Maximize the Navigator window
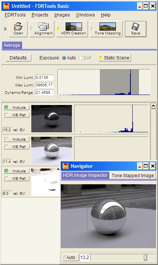This screenshot has height=265, width=158. click(x=146, y=166)
